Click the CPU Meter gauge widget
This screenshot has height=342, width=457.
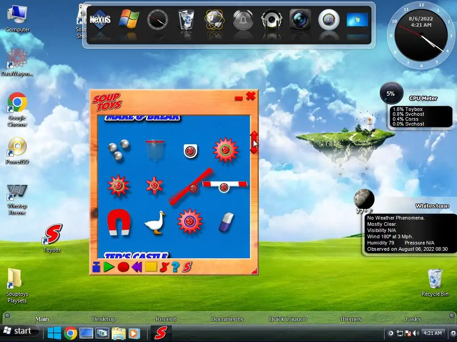click(x=391, y=94)
